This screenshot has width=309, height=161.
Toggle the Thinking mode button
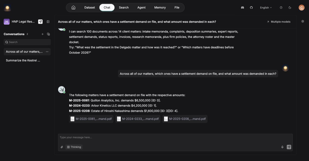[x=74, y=147]
